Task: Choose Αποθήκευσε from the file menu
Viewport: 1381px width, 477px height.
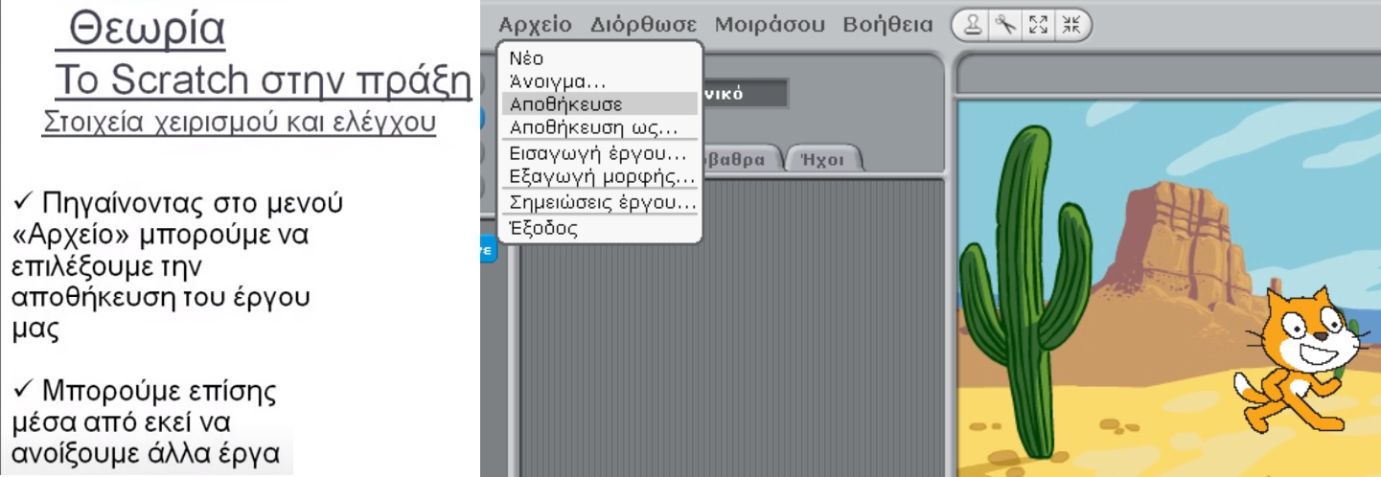Action: pyautogui.click(x=601, y=103)
